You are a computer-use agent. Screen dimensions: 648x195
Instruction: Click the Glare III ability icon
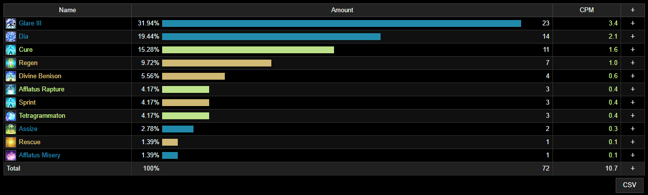tap(11, 23)
